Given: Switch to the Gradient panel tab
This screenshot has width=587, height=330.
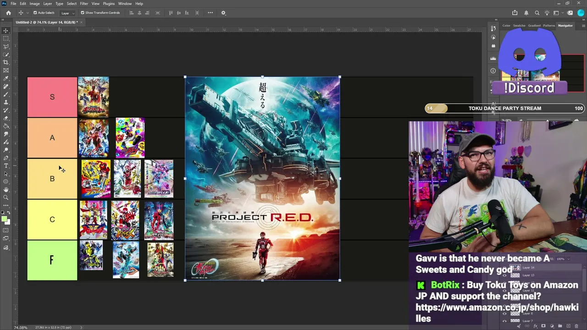Looking at the screenshot, I should [534, 26].
